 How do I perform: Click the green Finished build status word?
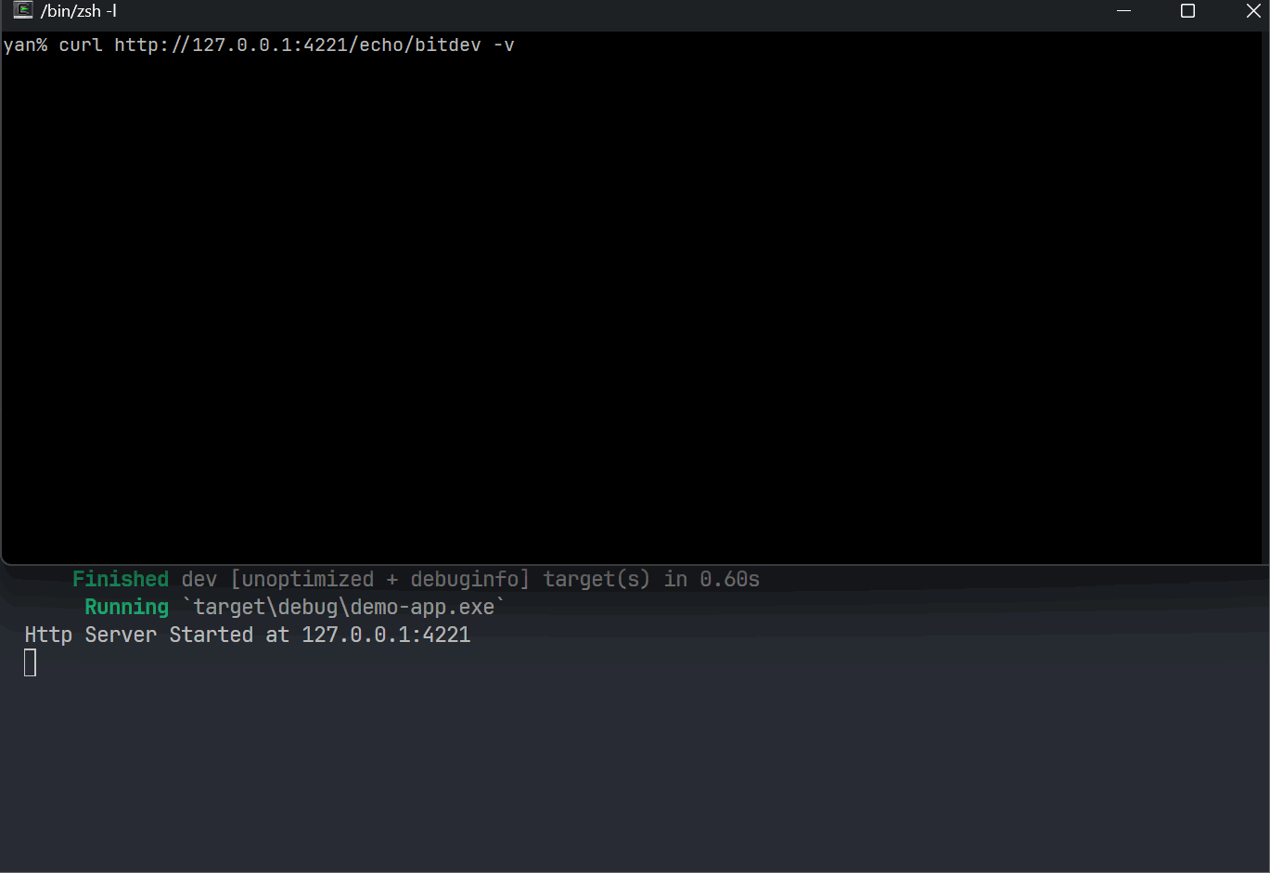pyautogui.click(x=121, y=579)
